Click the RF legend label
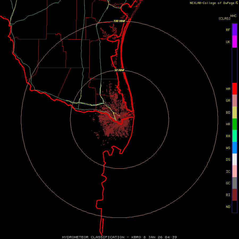The height and width of the screenshot is (239, 239). click(228, 30)
